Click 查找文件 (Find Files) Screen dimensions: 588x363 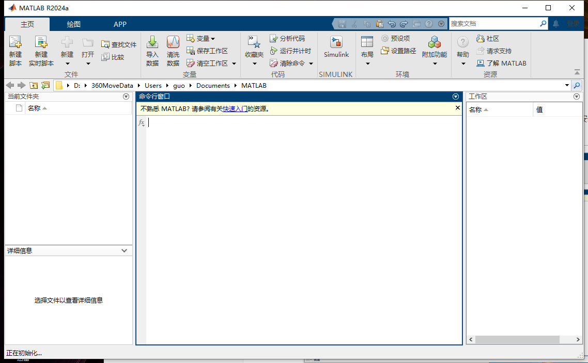(119, 44)
